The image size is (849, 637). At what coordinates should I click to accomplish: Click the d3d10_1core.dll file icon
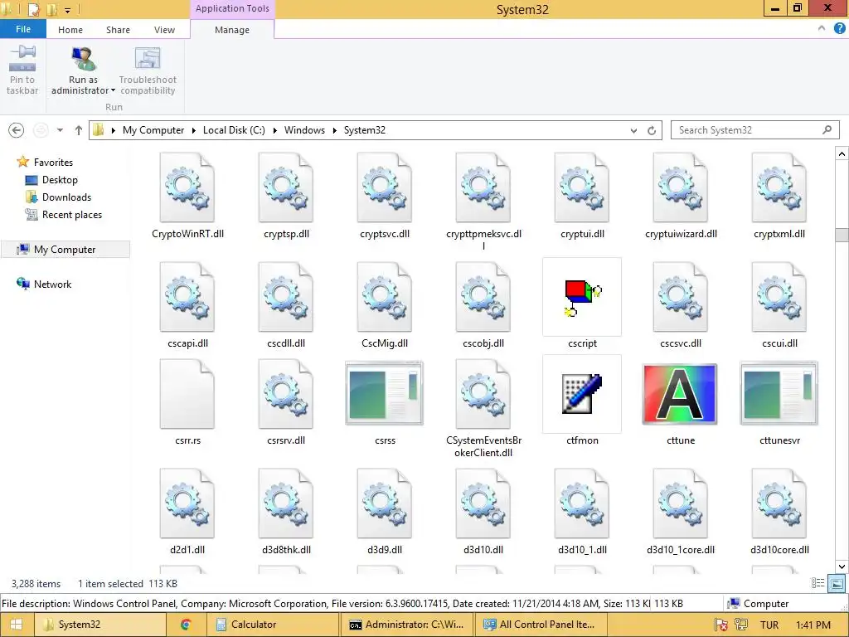[x=681, y=503]
